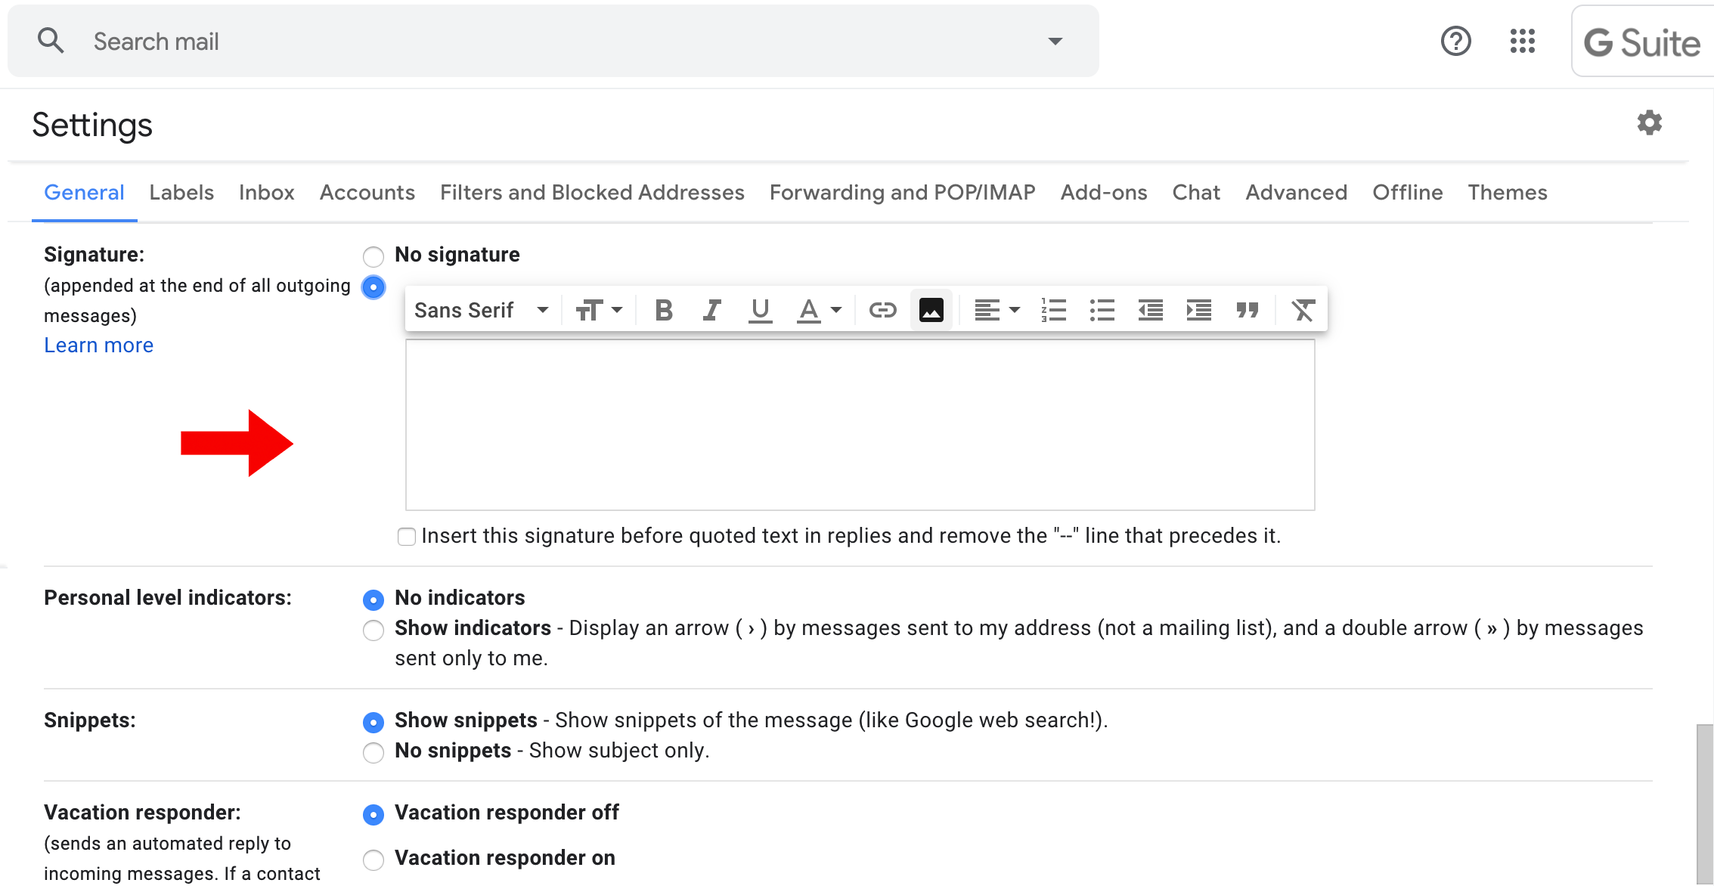
Task: Toggle bold in signature toolbar
Action: click(x=663, y=311)
